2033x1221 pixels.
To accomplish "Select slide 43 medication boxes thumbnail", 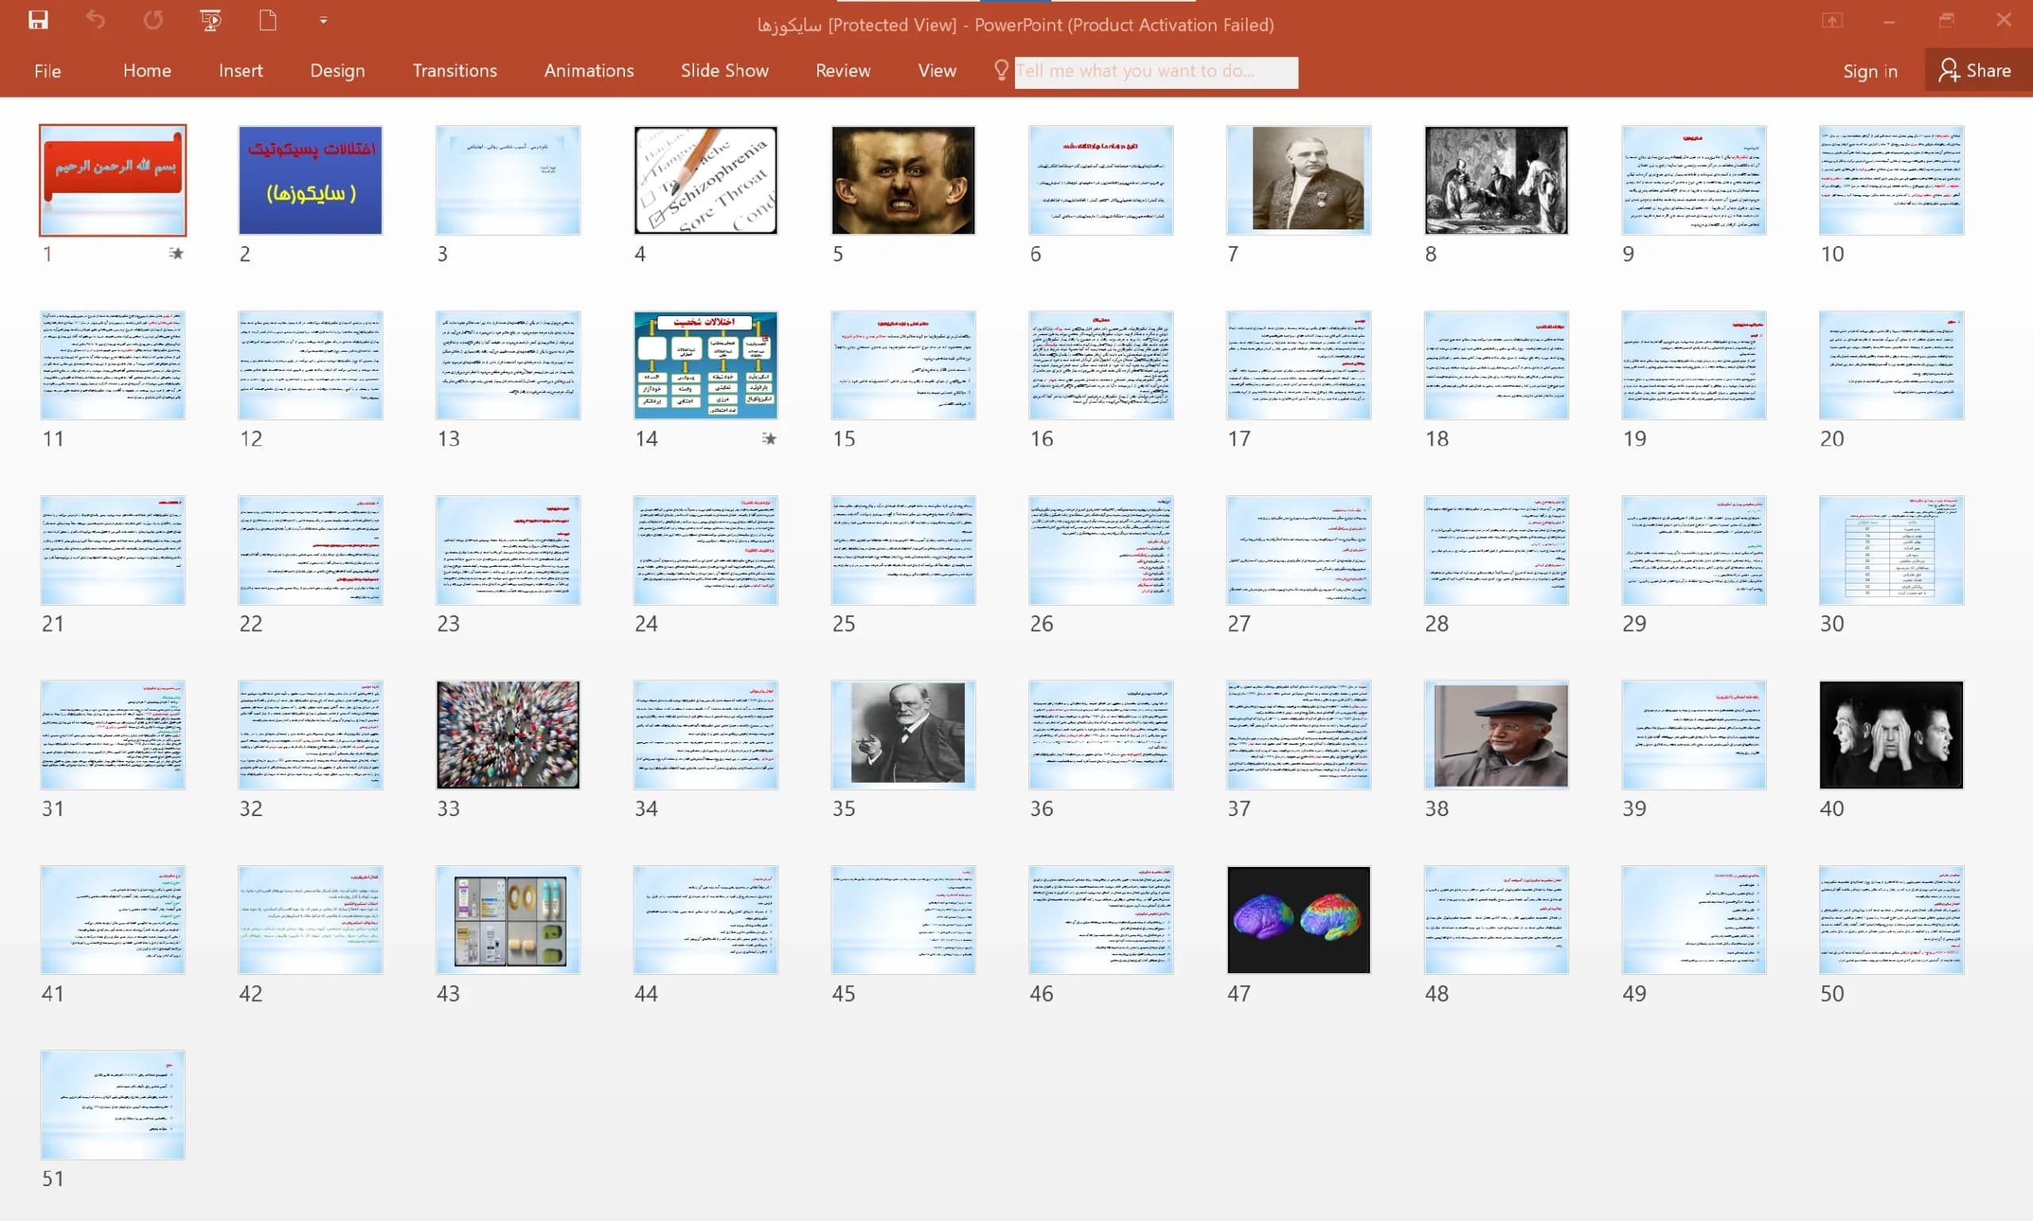I will [507, 920].
